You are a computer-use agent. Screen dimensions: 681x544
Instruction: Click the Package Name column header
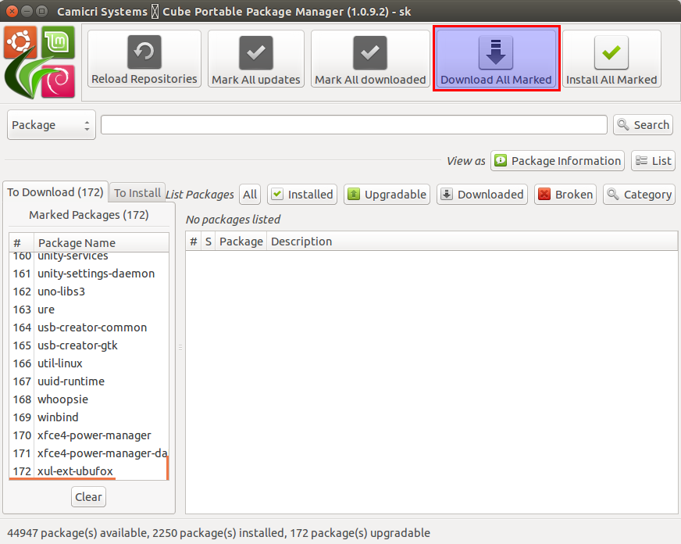pyautogui.click(x=102, y=242)
